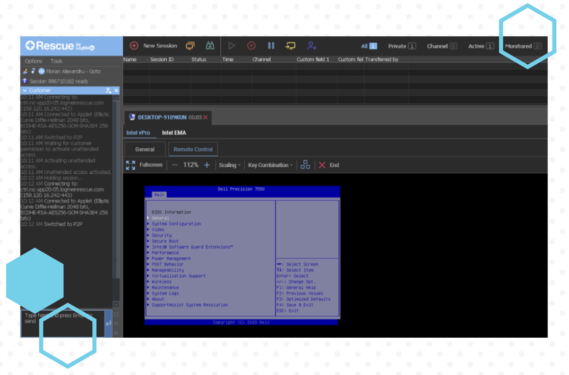569x375 pixels.
Task: Click the transfer session icon
Action: tap(290, 46)
